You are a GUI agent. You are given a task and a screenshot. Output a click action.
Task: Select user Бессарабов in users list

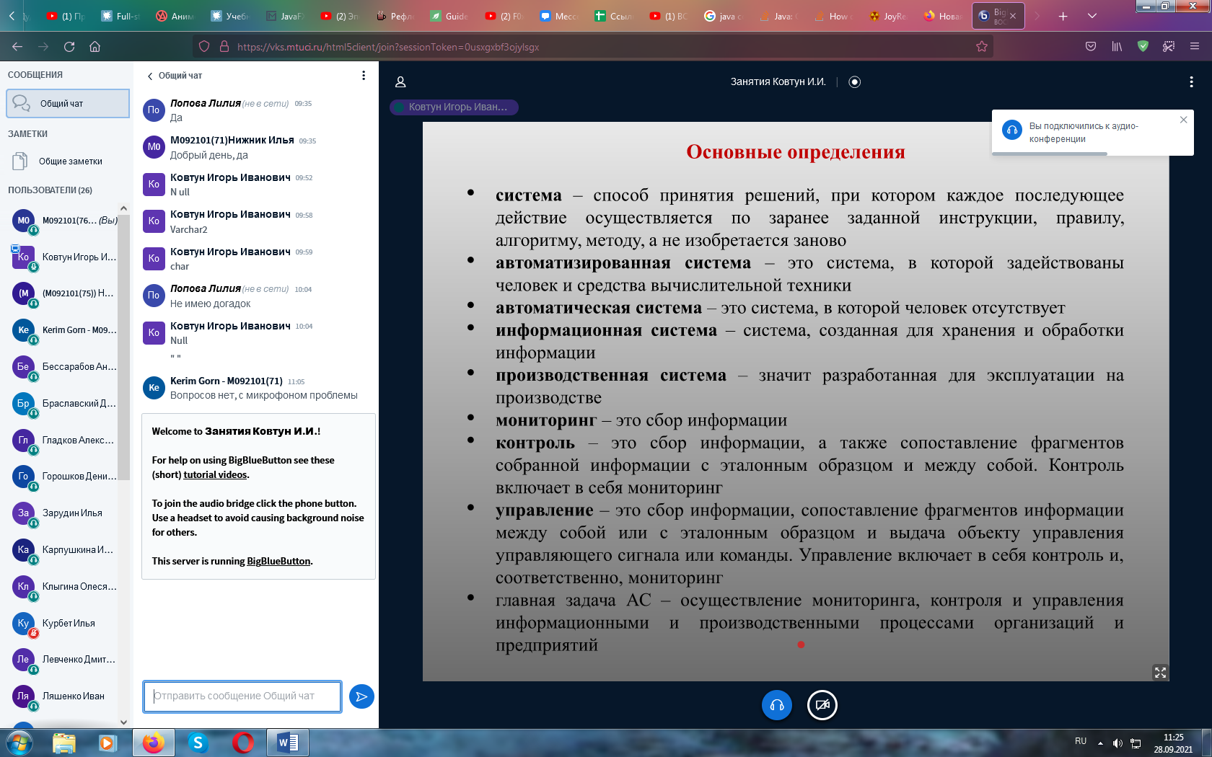click(65, 367)
